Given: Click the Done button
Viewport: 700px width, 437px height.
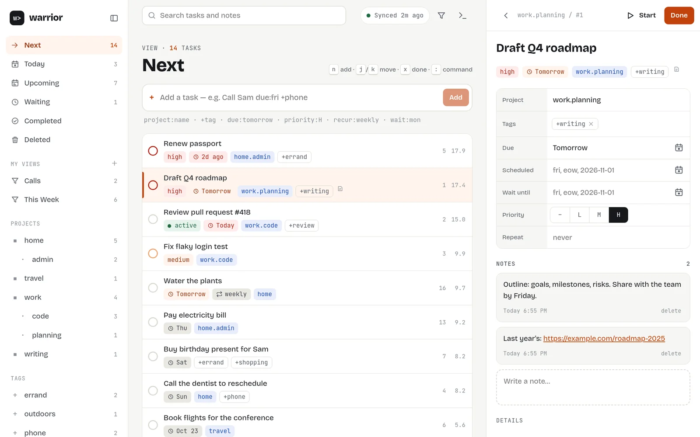Looking at the screenshot, I should point(679,15).
